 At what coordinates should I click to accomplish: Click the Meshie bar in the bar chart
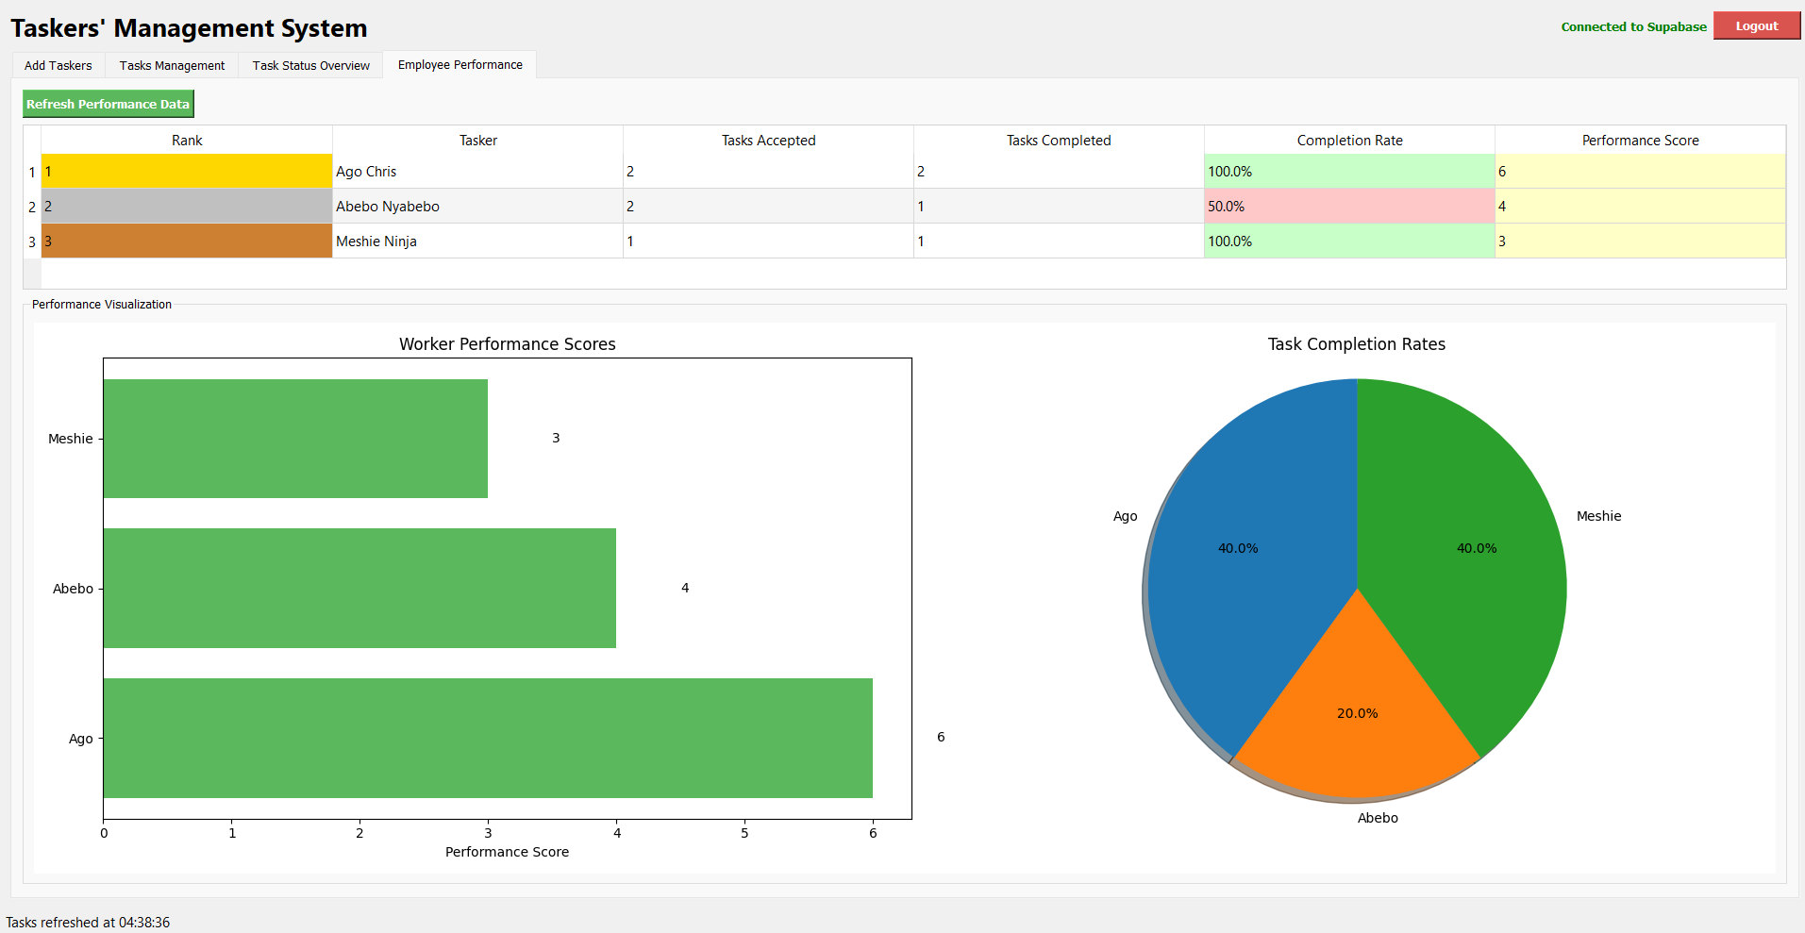click(295, 439)
